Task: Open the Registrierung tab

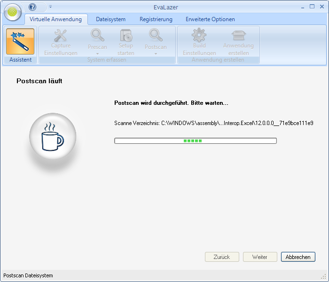Action: (156, 19)
